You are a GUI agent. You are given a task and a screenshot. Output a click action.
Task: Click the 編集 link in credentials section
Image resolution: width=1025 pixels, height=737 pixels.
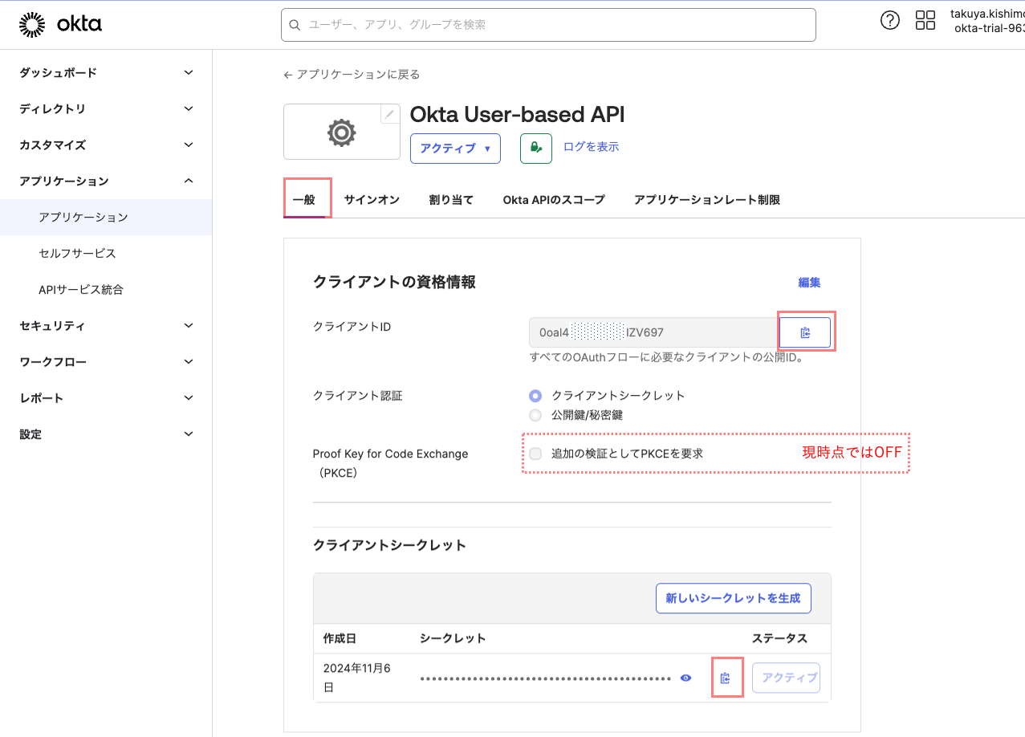coord(809,283)
